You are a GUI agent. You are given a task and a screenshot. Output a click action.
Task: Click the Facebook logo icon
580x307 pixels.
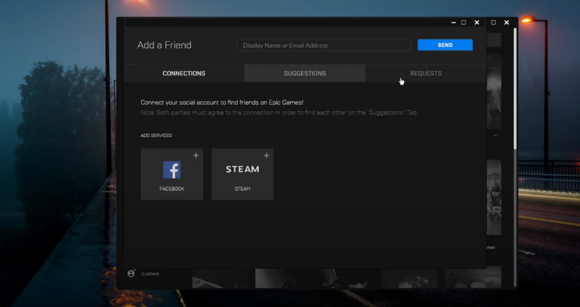[x=172, y=170]
